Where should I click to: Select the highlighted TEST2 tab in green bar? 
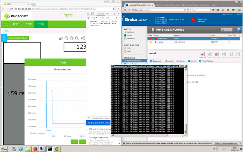tap(41, 24)
